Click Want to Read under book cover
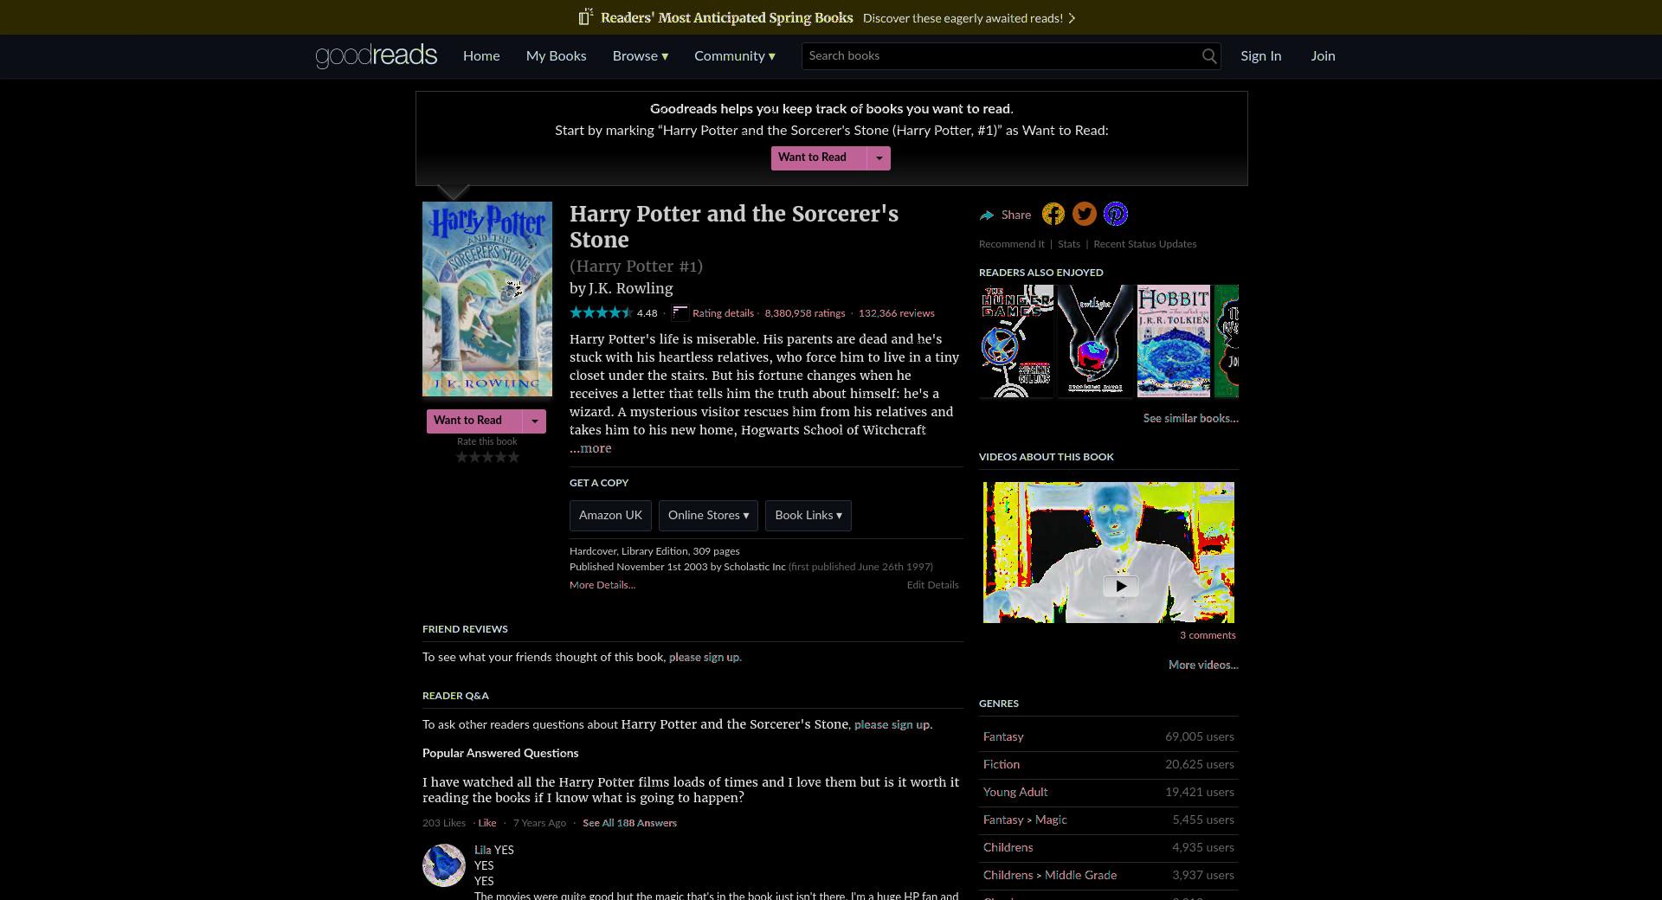The height and width of the screenshot is (900, 1662). pos(474,421)
